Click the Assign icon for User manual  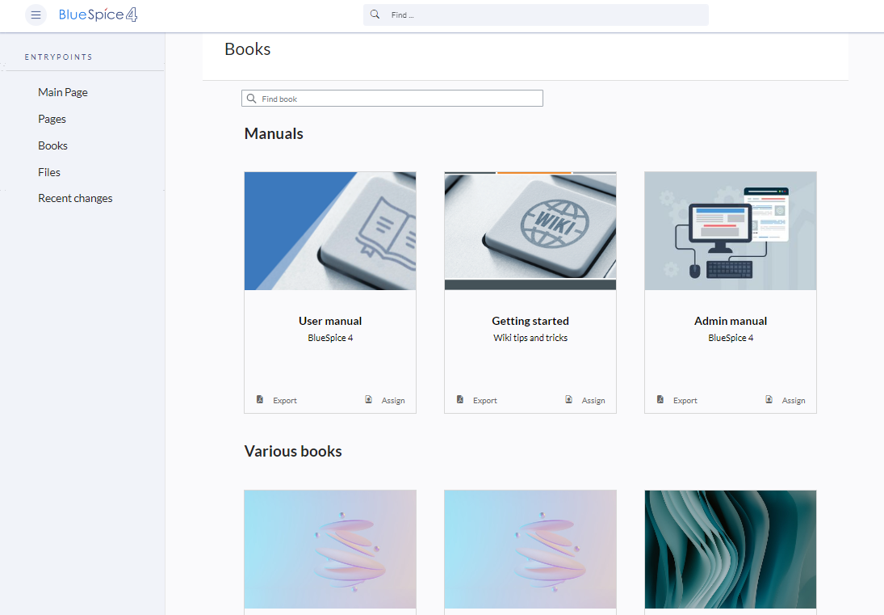tap(368, 399)
